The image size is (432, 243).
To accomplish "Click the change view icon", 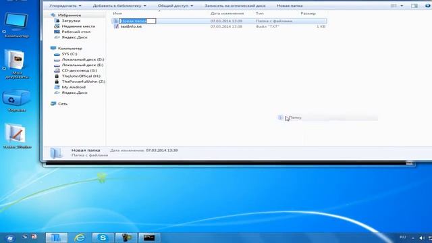I will 394,6.
